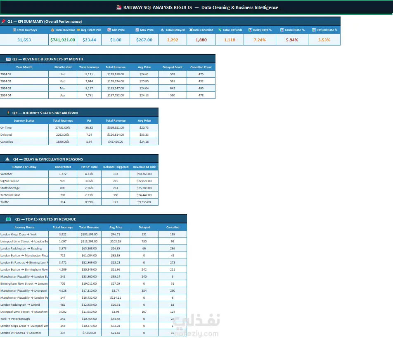Screen dimensions: 393x338
Task: Click the bar chart icon beside Refund Rate %
Action: (x=314, y=30)
